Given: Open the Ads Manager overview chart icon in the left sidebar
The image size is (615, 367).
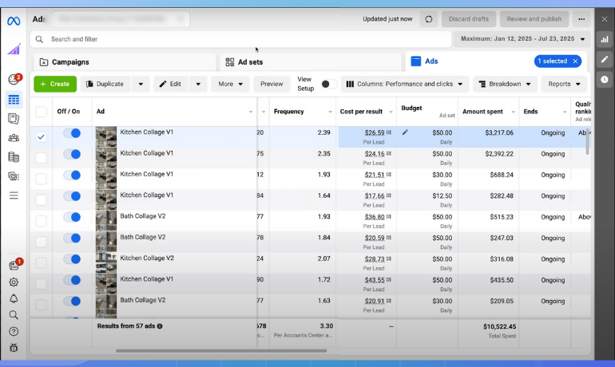Looking at the screenshot, I should pos(14,49).
